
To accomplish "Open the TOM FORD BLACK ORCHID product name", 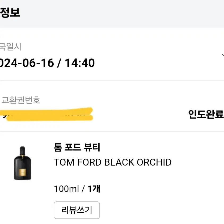I will pyautogui.click(x=113, y=162).
